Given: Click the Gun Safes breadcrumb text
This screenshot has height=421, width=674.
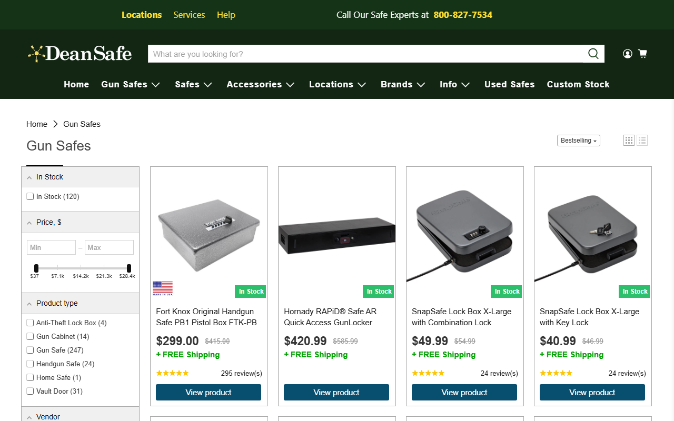Looking at the screenshot, I should [x=82, y=124].
